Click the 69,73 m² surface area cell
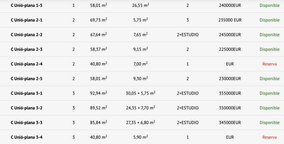 coord(98,20)
